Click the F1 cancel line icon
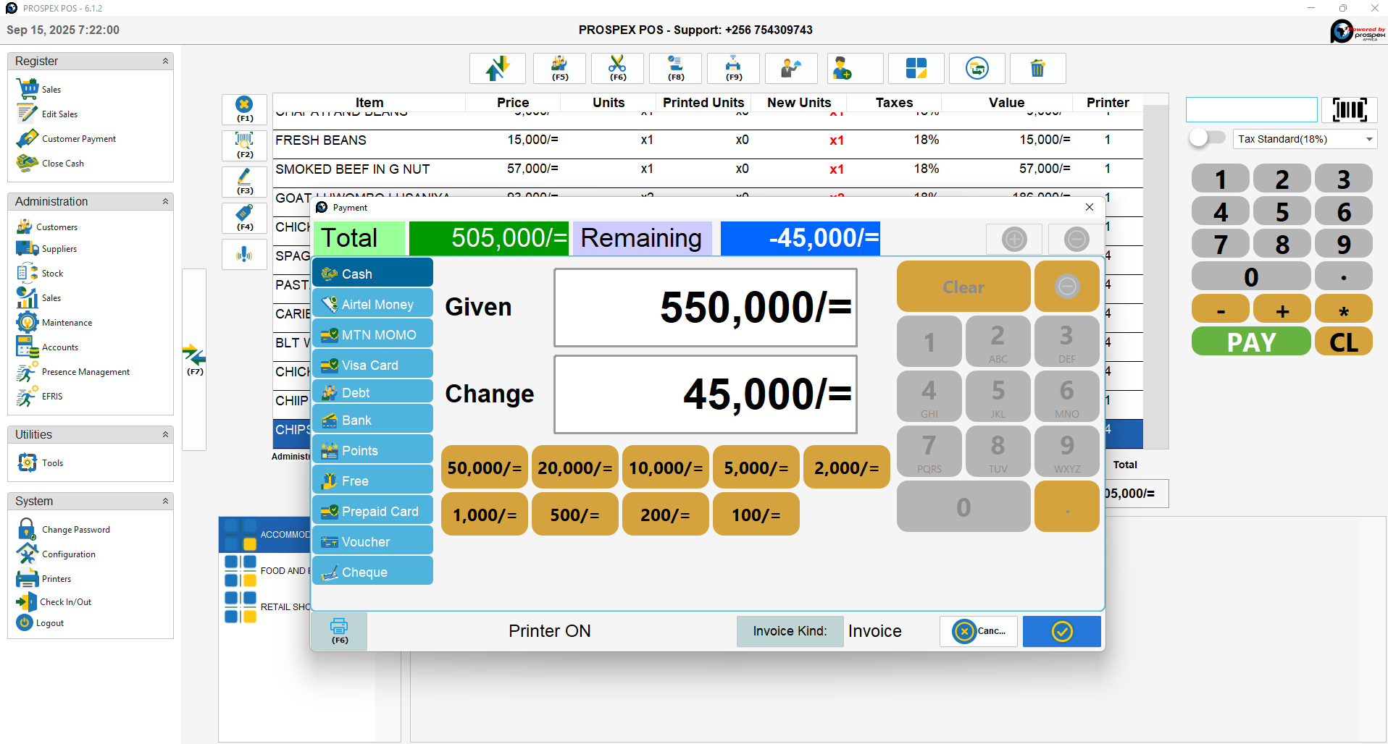The width and height of the screenshot is (1388, 744). point(245,109)
